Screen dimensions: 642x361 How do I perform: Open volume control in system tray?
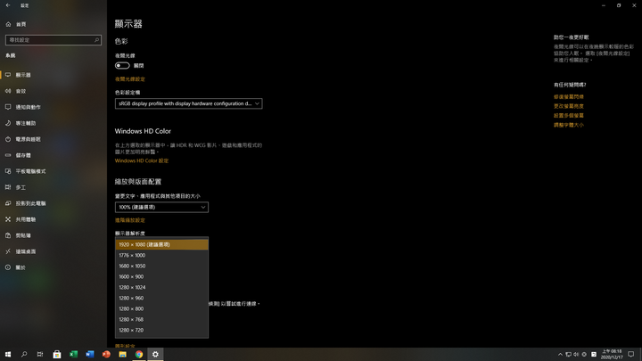tap(576, 355)
